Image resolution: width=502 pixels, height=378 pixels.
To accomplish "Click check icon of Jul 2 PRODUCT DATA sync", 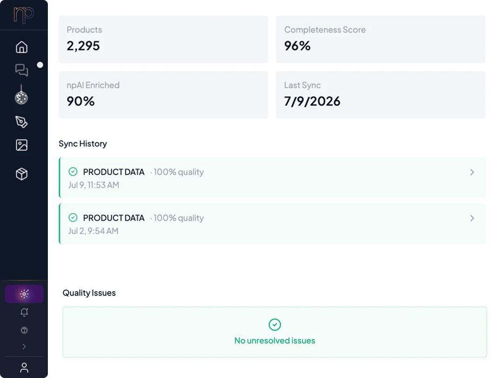I will [x=73, y=218].
